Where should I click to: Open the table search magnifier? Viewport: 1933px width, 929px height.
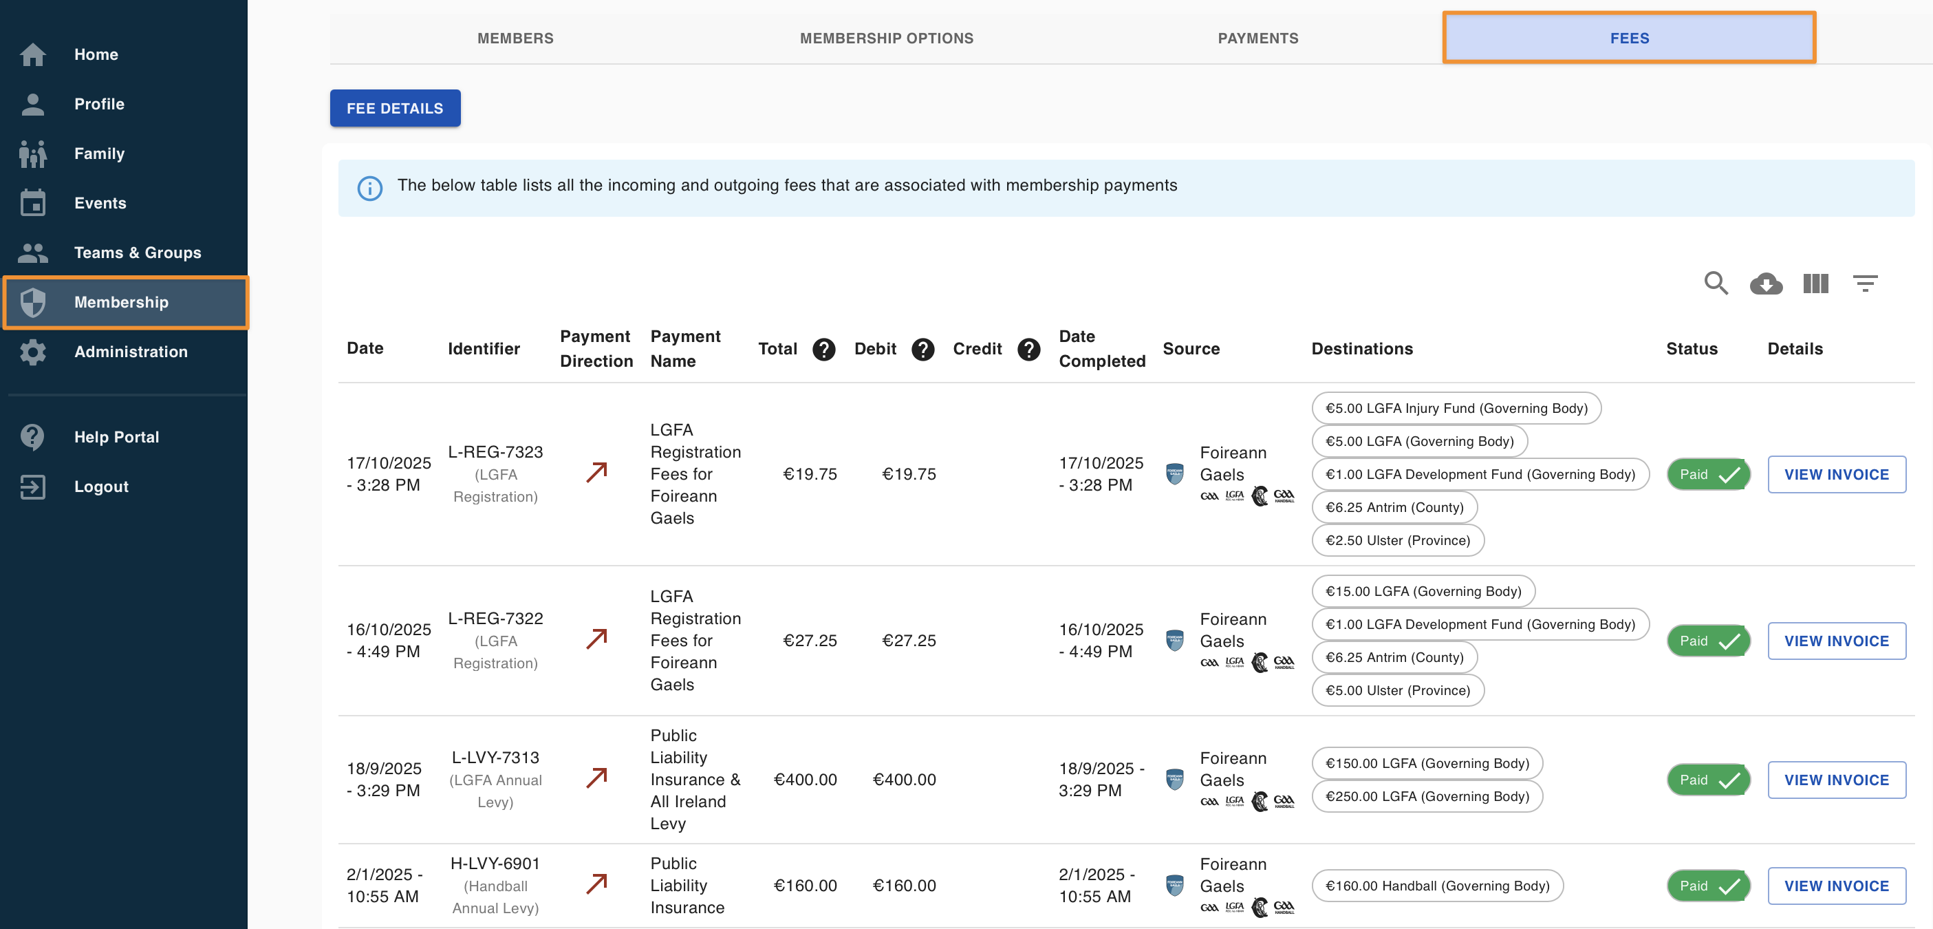click(x=1716, y=283)
